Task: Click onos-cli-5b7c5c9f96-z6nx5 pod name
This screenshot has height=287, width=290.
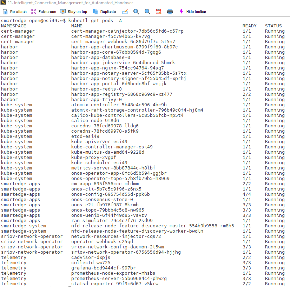Action: (106, 189)
